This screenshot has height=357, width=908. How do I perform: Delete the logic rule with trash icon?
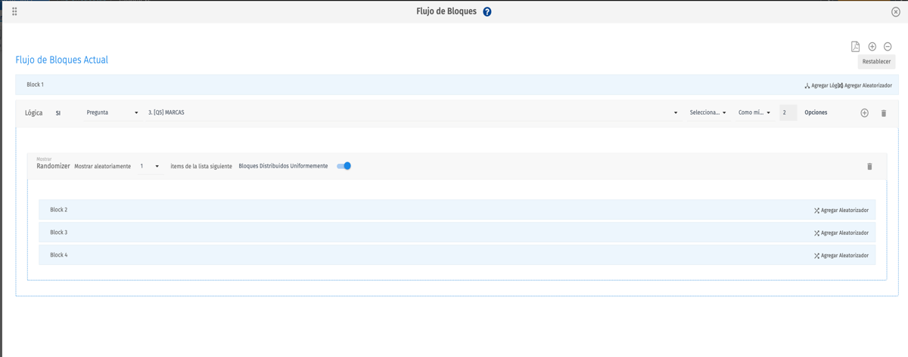coord(884,113)
